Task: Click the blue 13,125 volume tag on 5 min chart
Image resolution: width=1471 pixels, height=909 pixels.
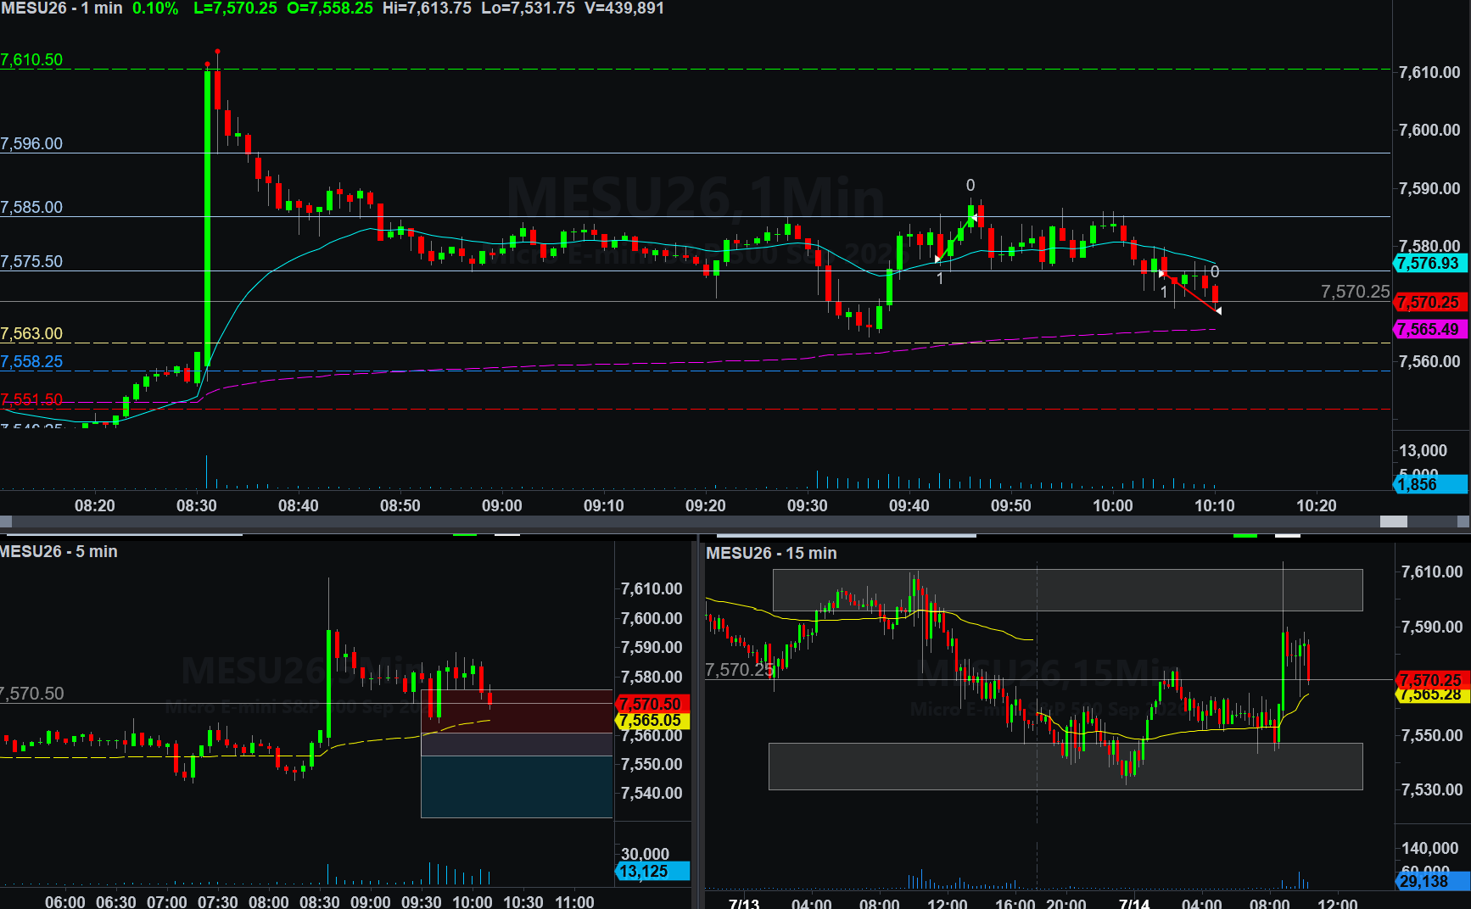Action: (x=652, y=872)
